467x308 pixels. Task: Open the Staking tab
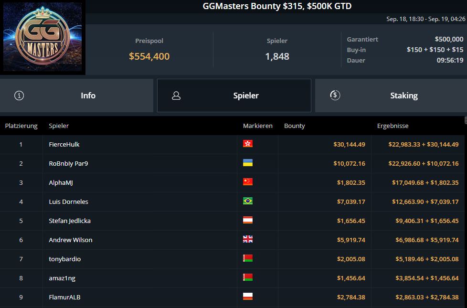[391, 96]
